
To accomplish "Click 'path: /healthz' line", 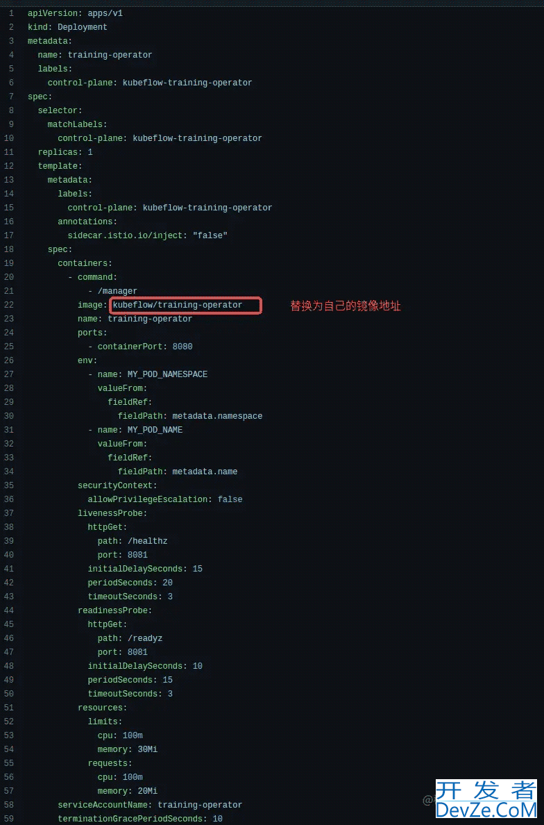I will 133,541.
